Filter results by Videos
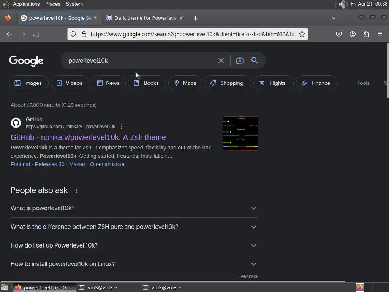Screen dimensions: 389x292 [x=70, y=83]
